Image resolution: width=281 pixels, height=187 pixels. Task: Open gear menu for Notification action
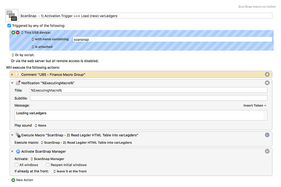click(x=267, y=83)
